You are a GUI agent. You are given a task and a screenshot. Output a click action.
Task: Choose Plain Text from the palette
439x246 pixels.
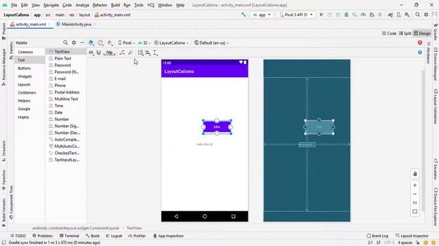coord(62,58)
